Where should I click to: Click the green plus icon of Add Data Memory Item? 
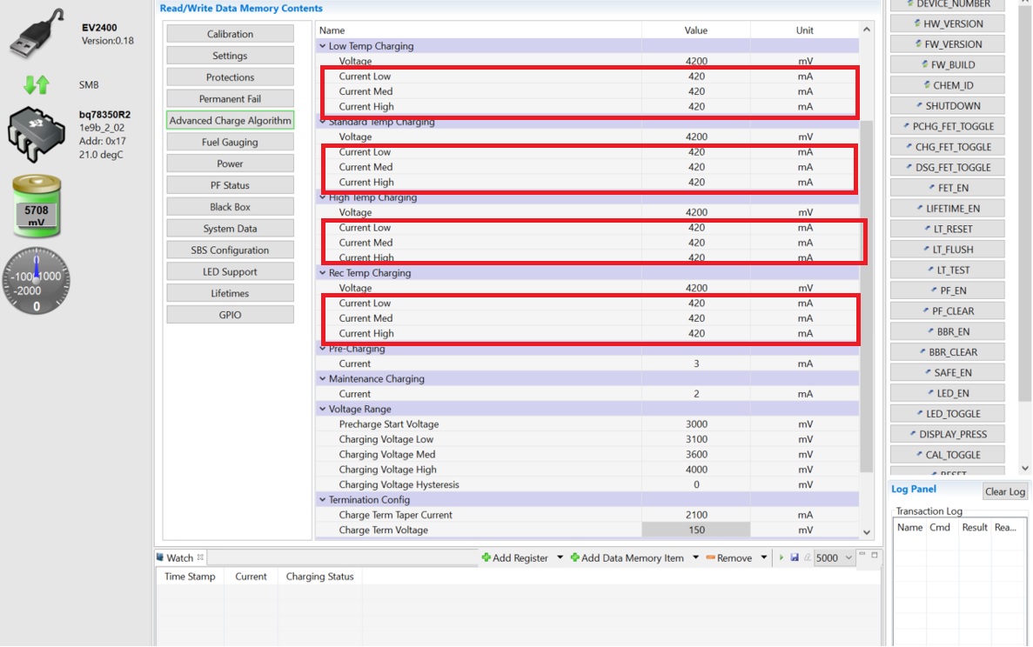pos(574,557)
